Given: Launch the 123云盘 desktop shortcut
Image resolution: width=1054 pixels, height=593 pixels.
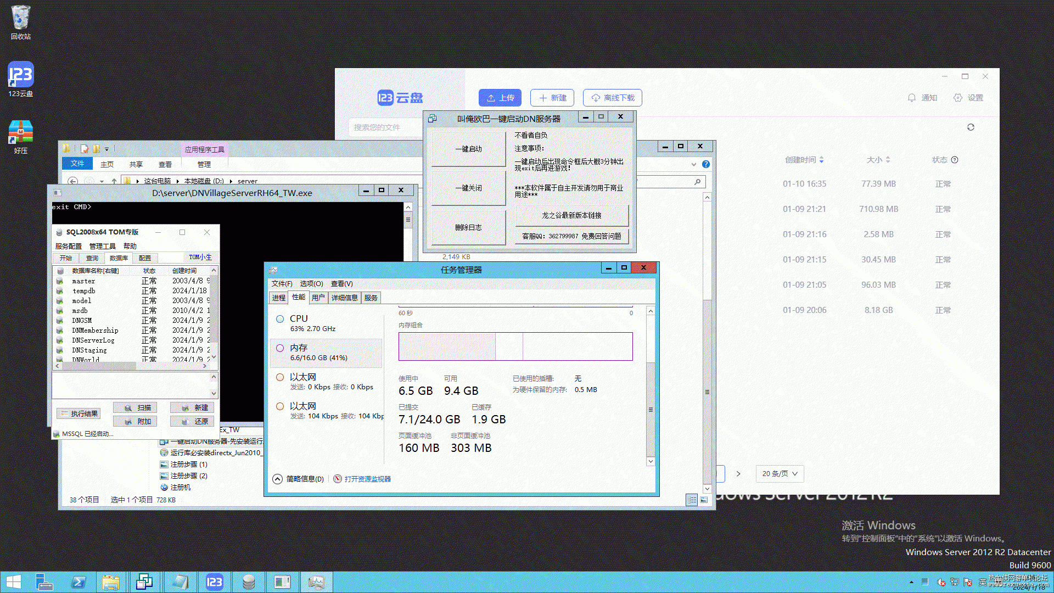Looking at the screenshot, I should tap(21, 80).
